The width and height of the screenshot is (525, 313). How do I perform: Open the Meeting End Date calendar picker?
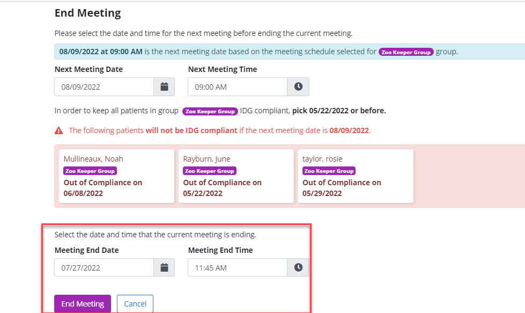pyautogui.click(x=164, y=267)
